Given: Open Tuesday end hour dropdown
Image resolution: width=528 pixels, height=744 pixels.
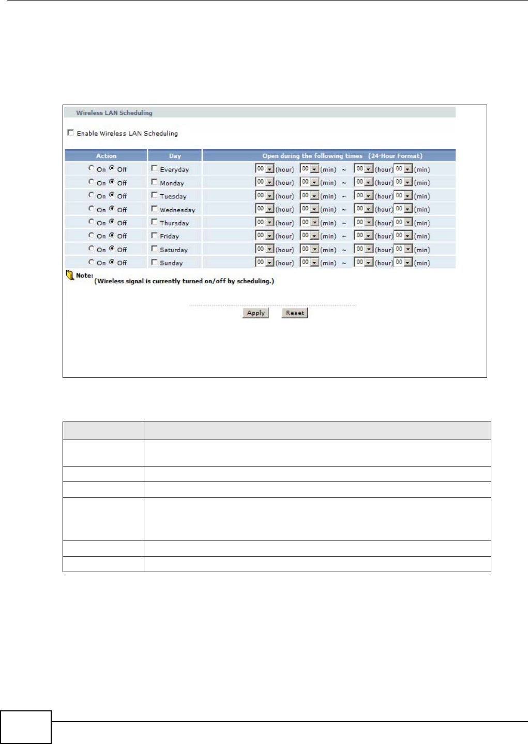Looking at the screenshot, I should 364,196.
